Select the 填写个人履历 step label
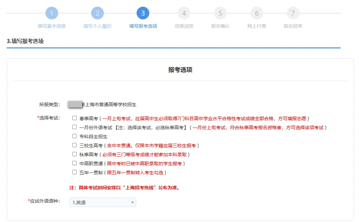Viewport: 359px width, 222px height. [97, 26]
